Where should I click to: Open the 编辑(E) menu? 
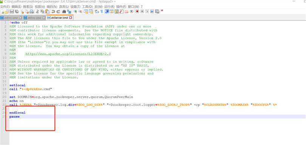[16, 6]
